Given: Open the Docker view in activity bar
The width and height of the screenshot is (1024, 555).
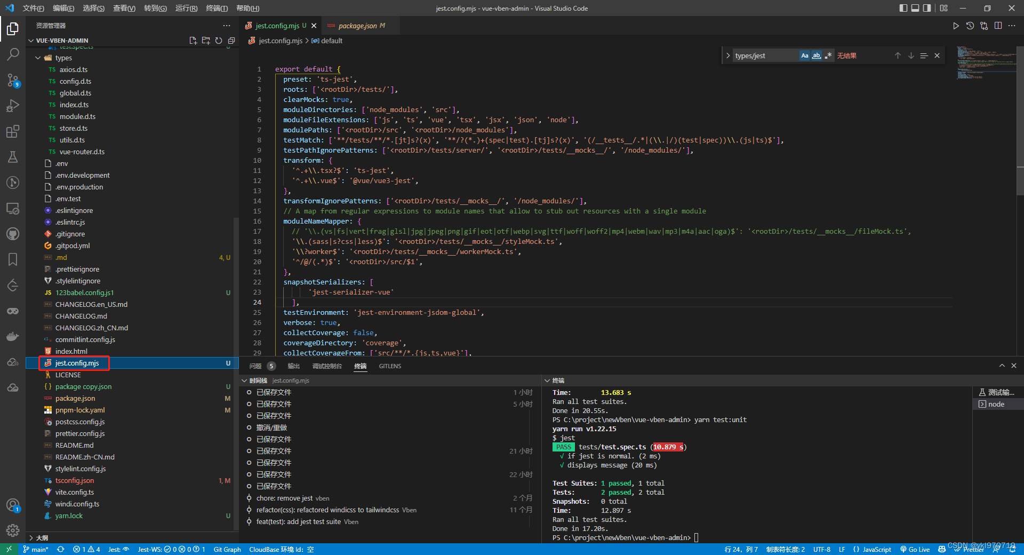Looking at the screenshot, I should (13, 336).
